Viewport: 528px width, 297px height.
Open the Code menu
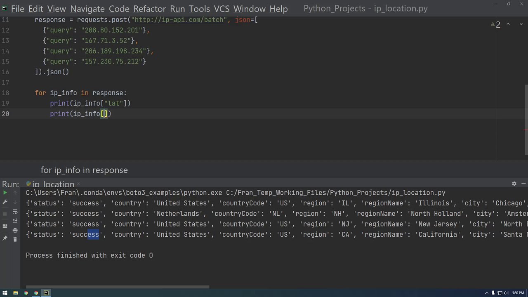(119, 8)
